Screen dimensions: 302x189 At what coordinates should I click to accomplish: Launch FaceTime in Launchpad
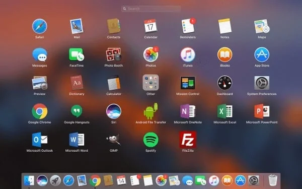[77, 54]
